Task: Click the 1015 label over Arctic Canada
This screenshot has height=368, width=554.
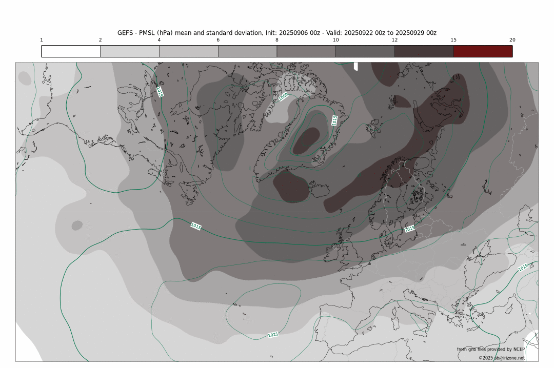Action: [160, 91]
